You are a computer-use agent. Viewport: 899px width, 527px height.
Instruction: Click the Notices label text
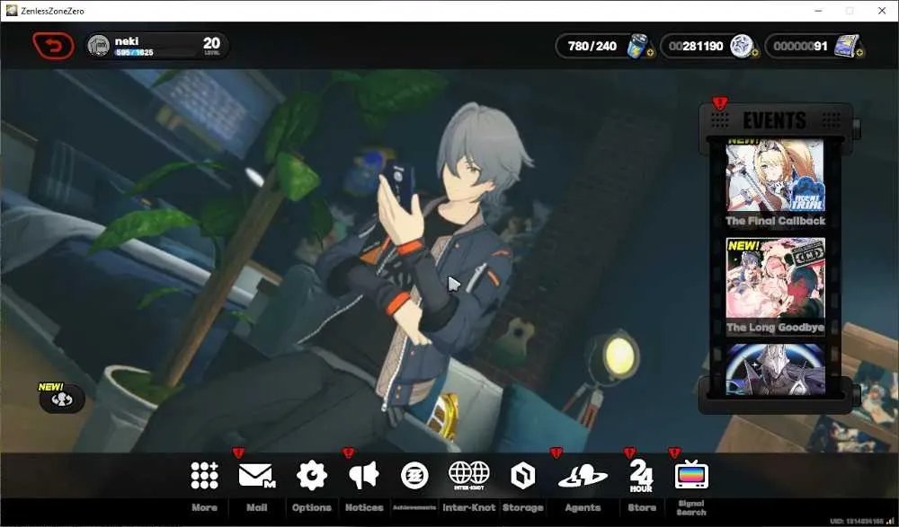(x=364, y=507)
